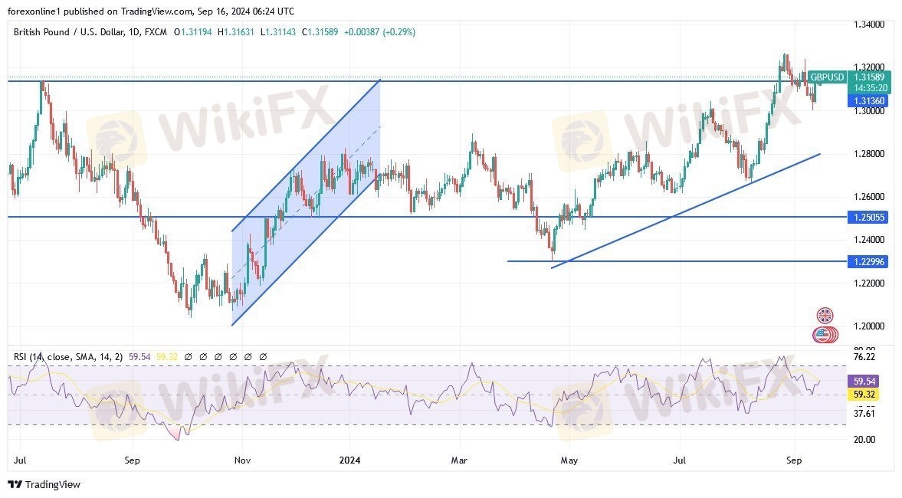This screenshot has width=902, height=498.
Task: Click the 76.22 RSI scale label
Action: click(864, 356)
